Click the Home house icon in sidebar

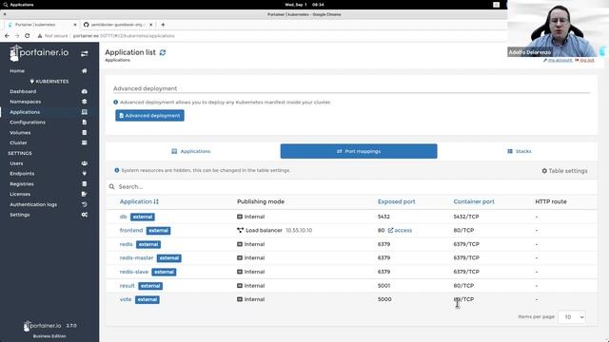click(x=85, y=71)
